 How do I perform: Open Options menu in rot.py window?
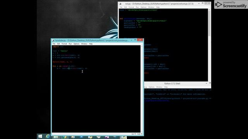point(143,7)
